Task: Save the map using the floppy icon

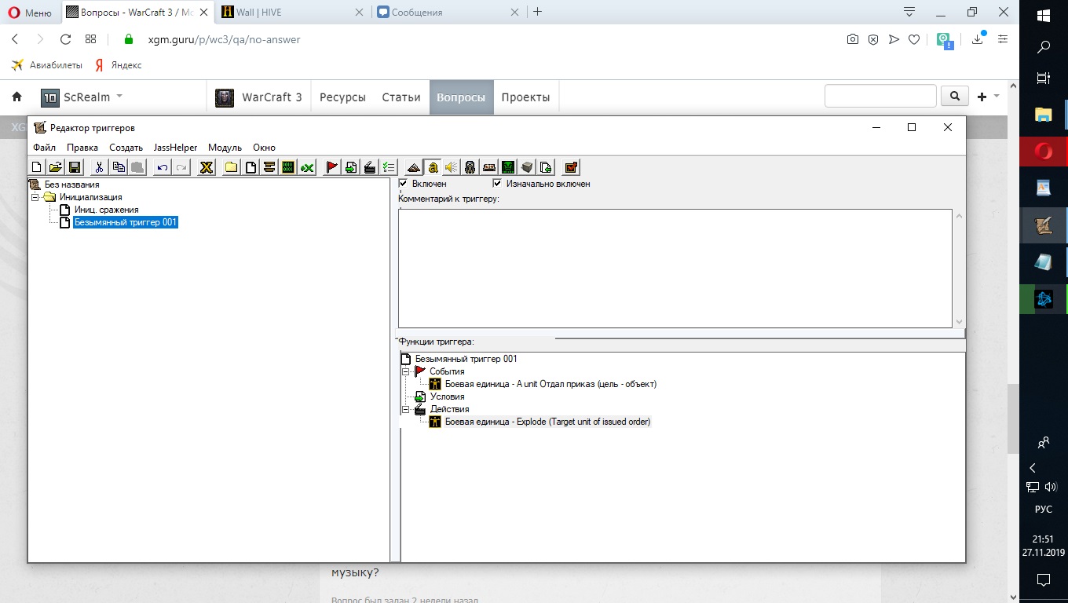Action: click(75, 166)
